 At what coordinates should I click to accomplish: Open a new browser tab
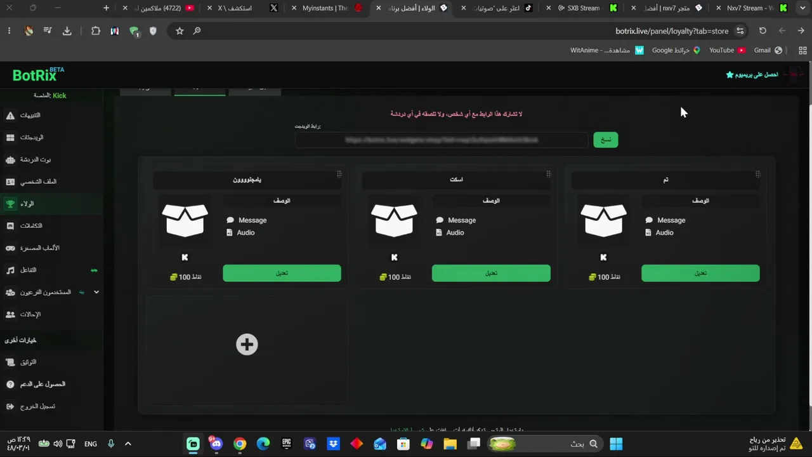pos(106,8)
